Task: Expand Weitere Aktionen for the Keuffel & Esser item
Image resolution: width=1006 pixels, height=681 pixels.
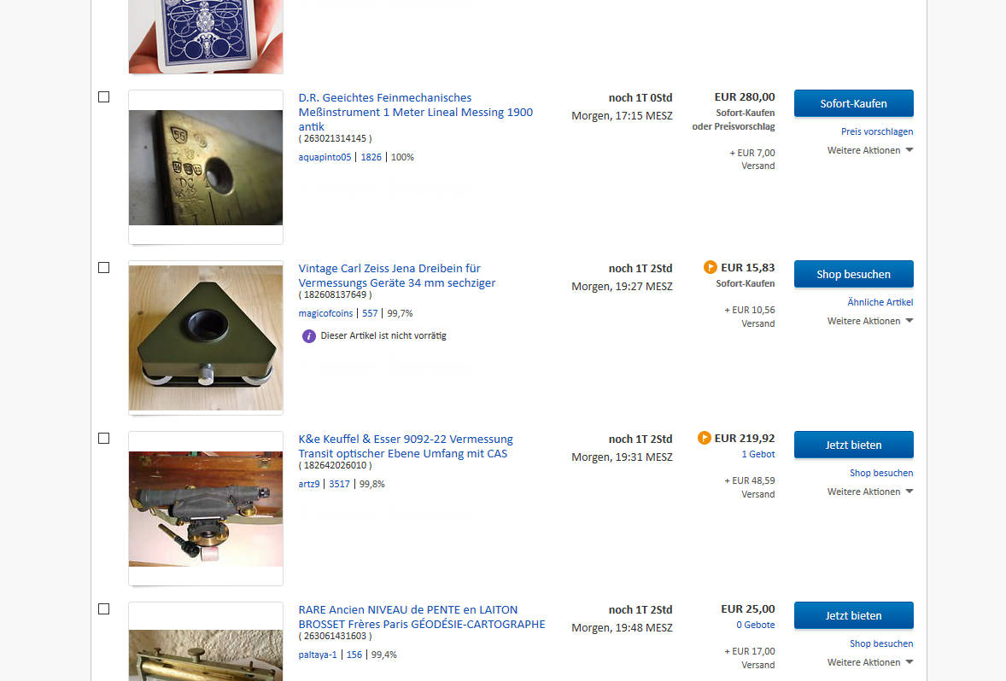Action: tap(869, 492)
